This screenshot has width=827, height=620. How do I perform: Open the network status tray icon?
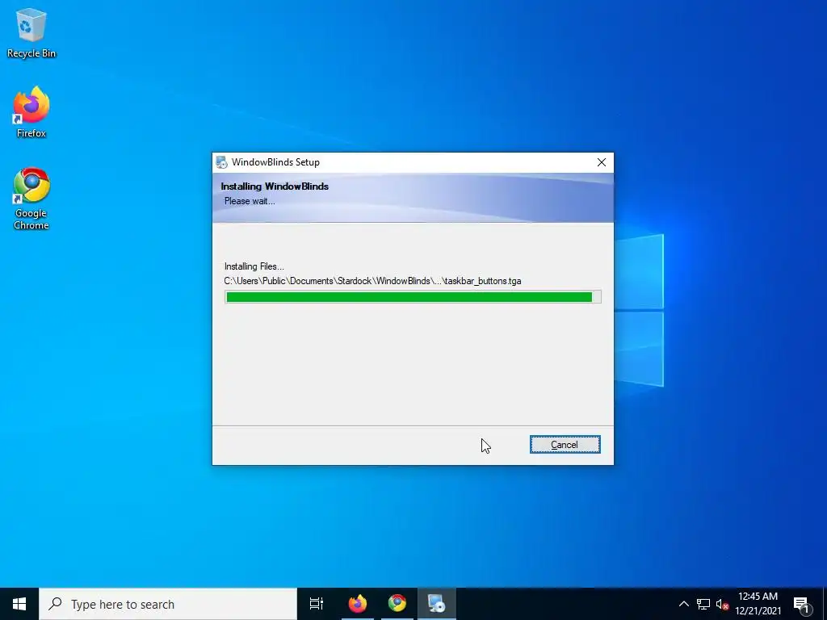click(703, 604)
